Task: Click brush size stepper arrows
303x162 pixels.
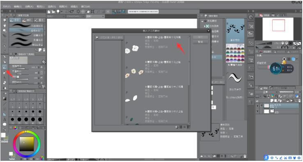Action: pos(39,67)
